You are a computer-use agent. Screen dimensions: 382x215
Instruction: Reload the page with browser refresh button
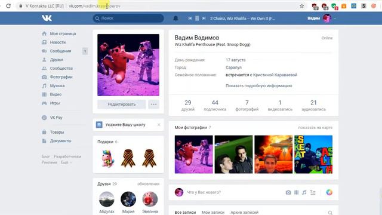pyautogui.click(x=8, y=6)
